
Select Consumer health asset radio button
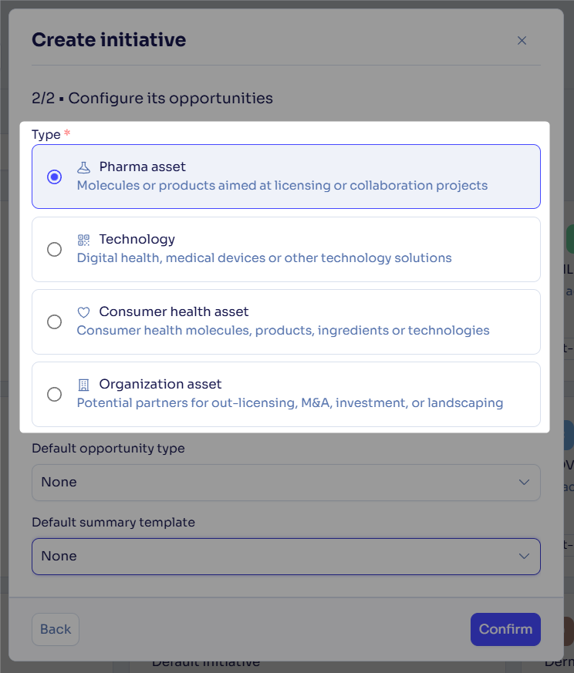point(55,322)
